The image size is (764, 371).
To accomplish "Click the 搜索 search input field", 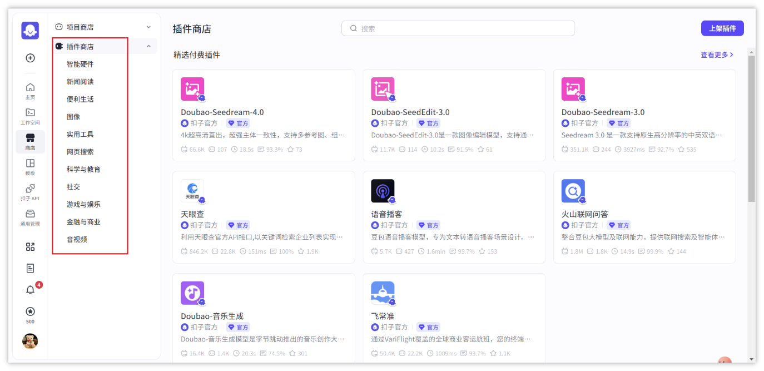I will point(458,28).
